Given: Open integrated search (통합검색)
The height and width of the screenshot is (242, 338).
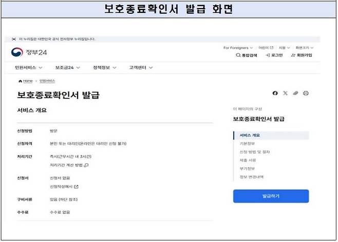Looking at the screenshot, I should pyautogui.click(x=247, y=55).
